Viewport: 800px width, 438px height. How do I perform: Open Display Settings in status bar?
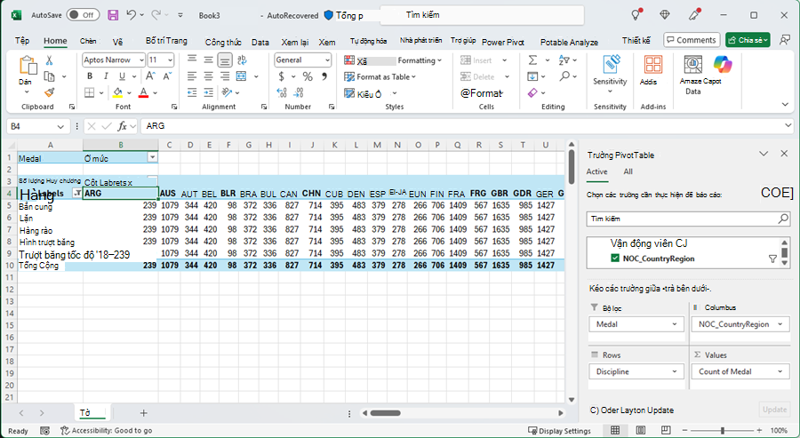pos(559,431)
